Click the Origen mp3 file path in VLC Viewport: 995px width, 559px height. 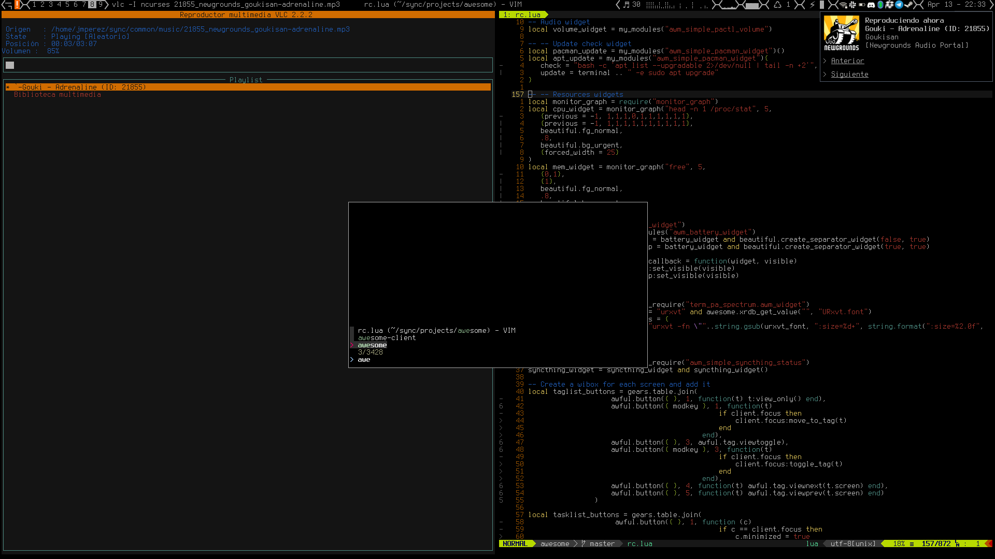click(200, 30)
